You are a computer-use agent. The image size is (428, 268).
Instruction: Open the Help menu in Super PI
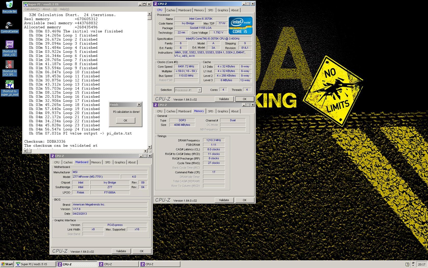pyautogui.click(x=64, y=9)
